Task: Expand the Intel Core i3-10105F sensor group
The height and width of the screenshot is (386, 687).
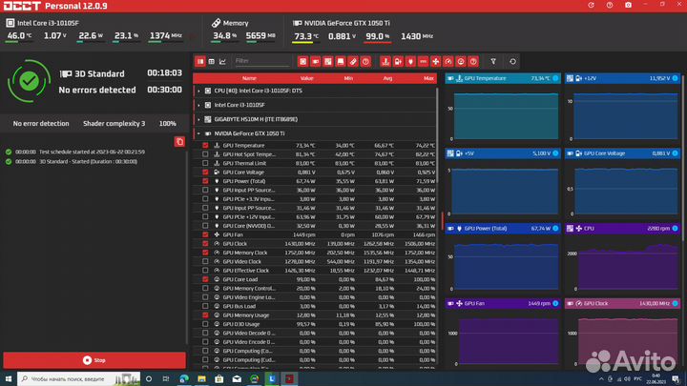Action: (198, 105)
